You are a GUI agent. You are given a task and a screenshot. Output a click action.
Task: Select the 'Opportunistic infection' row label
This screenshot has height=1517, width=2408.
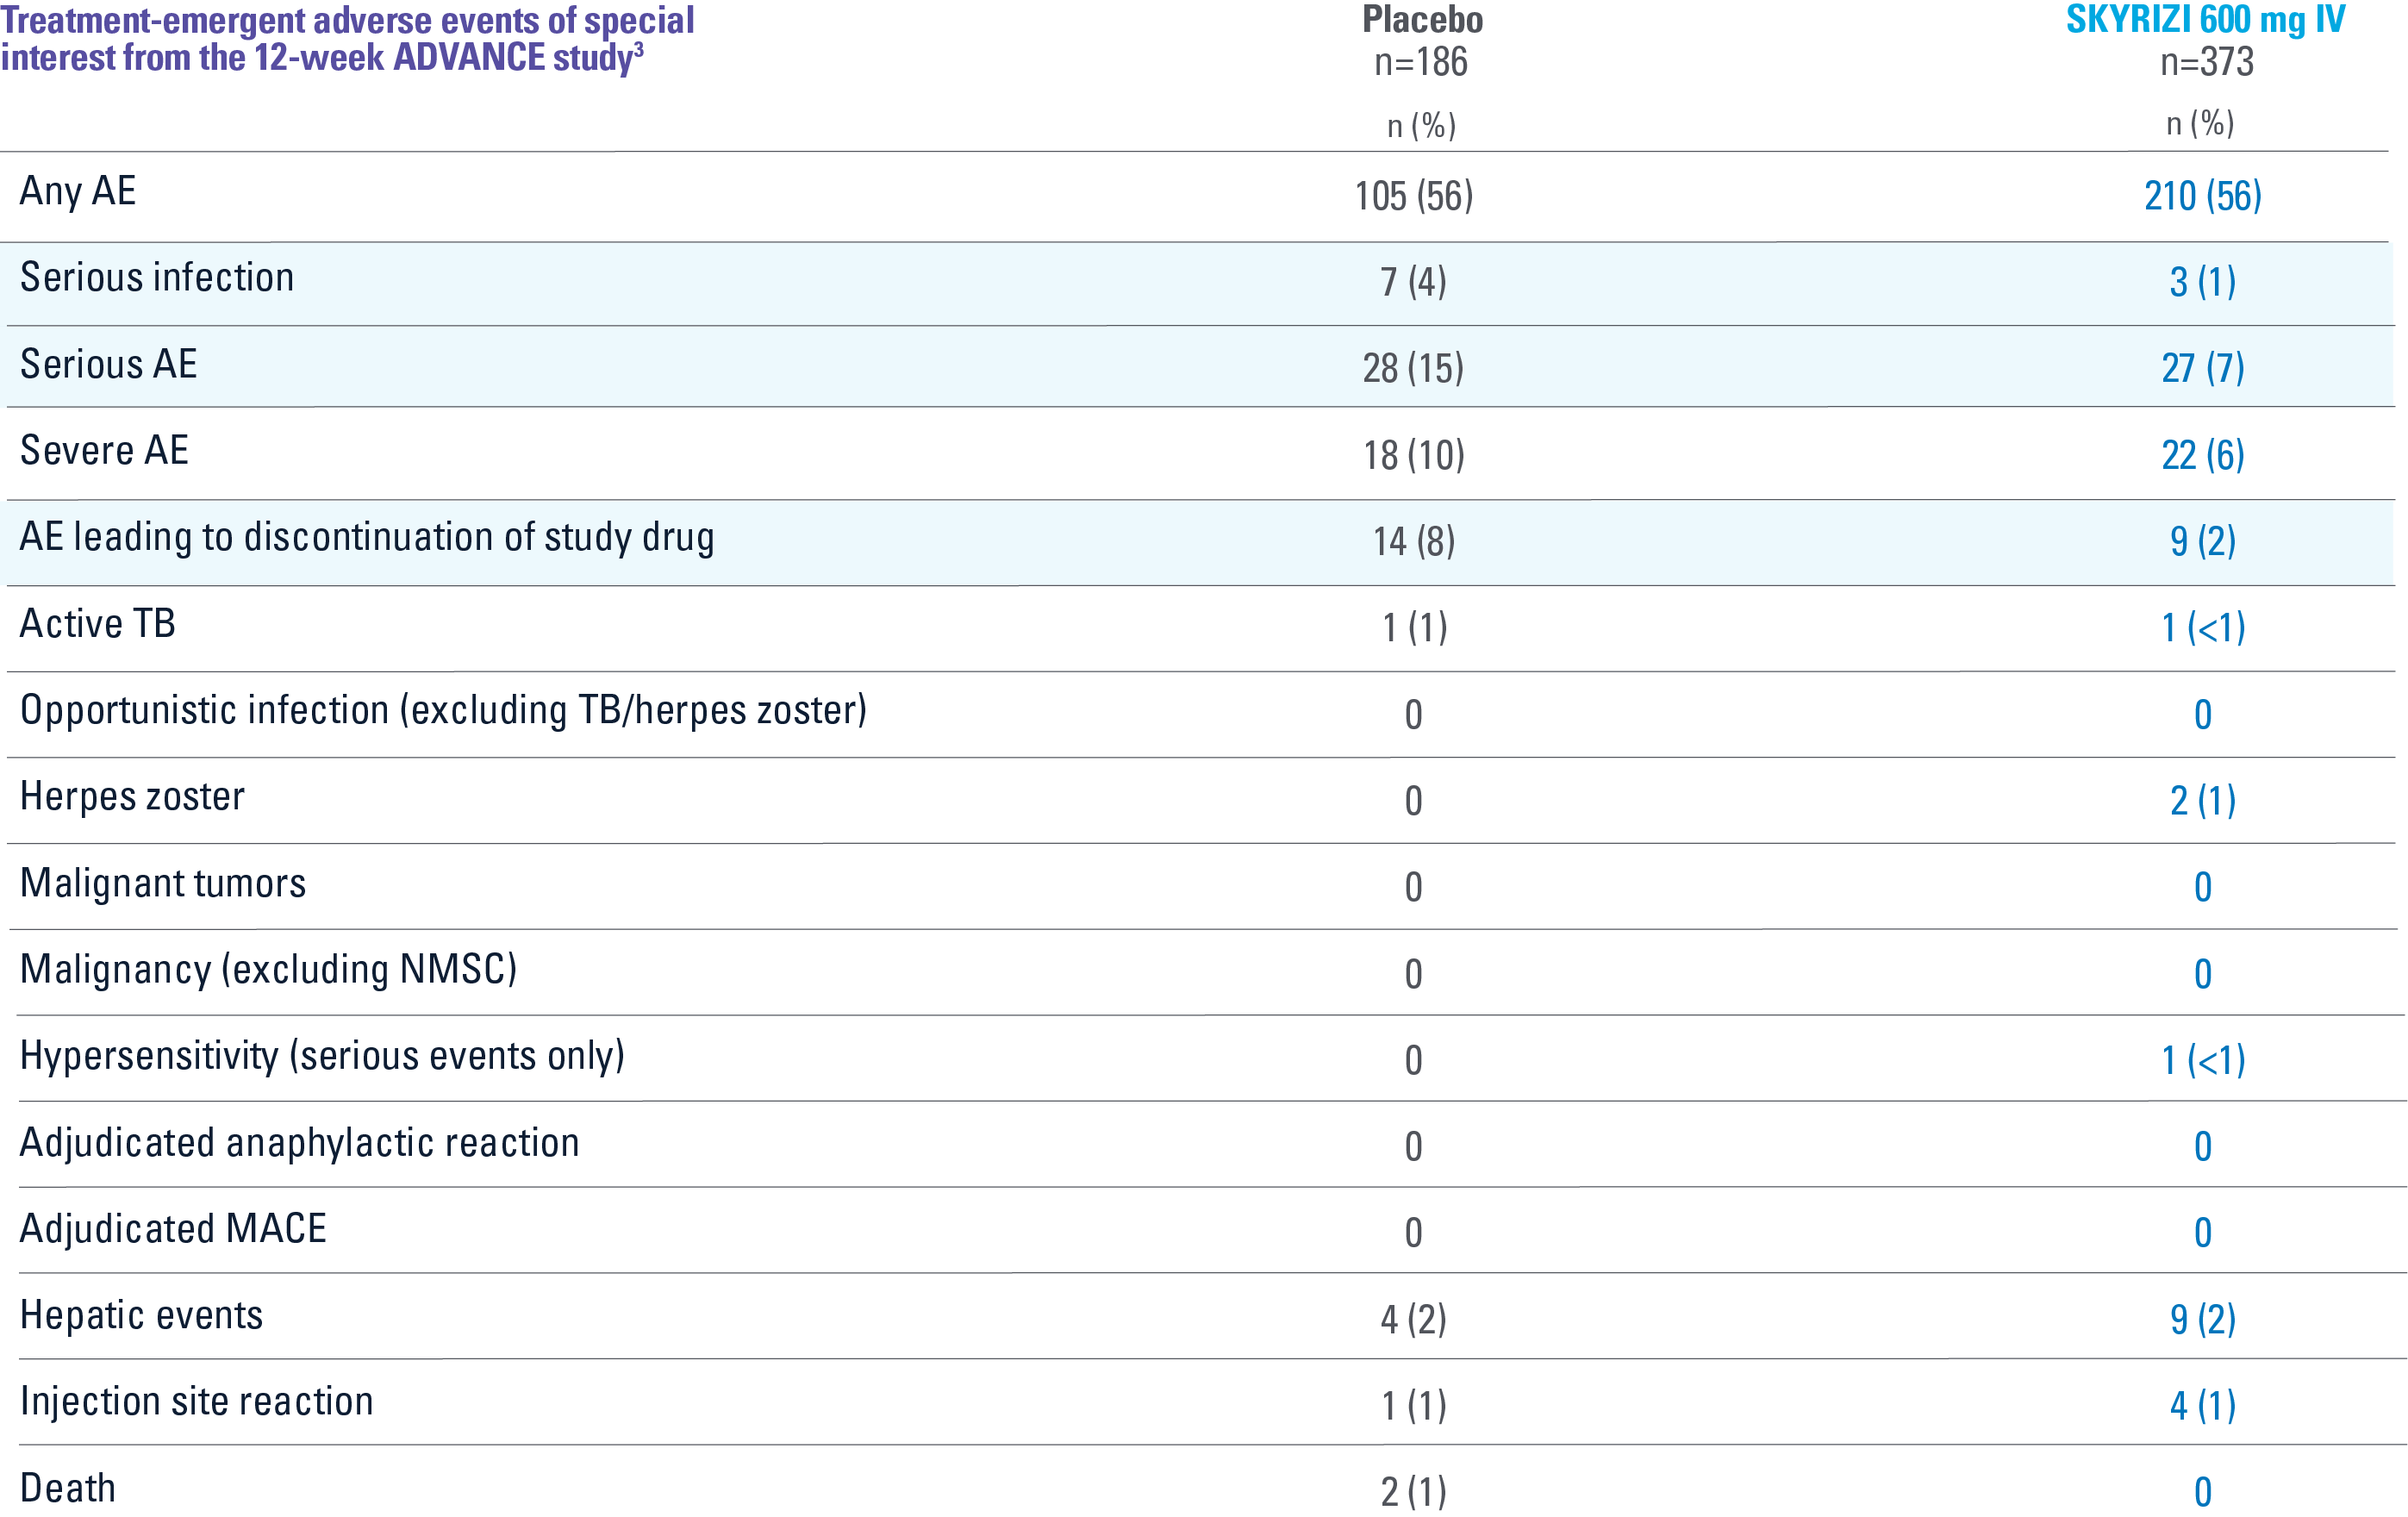[x=443, y=711]
